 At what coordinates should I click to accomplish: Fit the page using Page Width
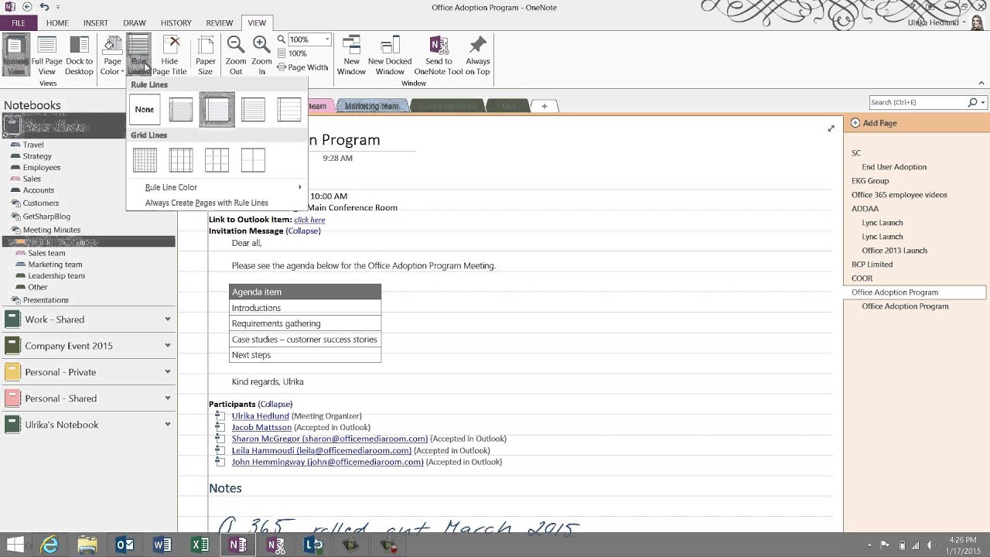tap(302, 67)
